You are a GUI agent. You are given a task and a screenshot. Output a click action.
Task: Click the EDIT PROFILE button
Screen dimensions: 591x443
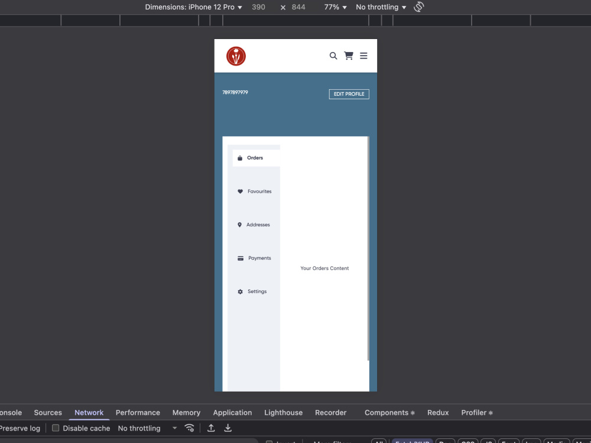pyautogui.click(x=349, y=94)
